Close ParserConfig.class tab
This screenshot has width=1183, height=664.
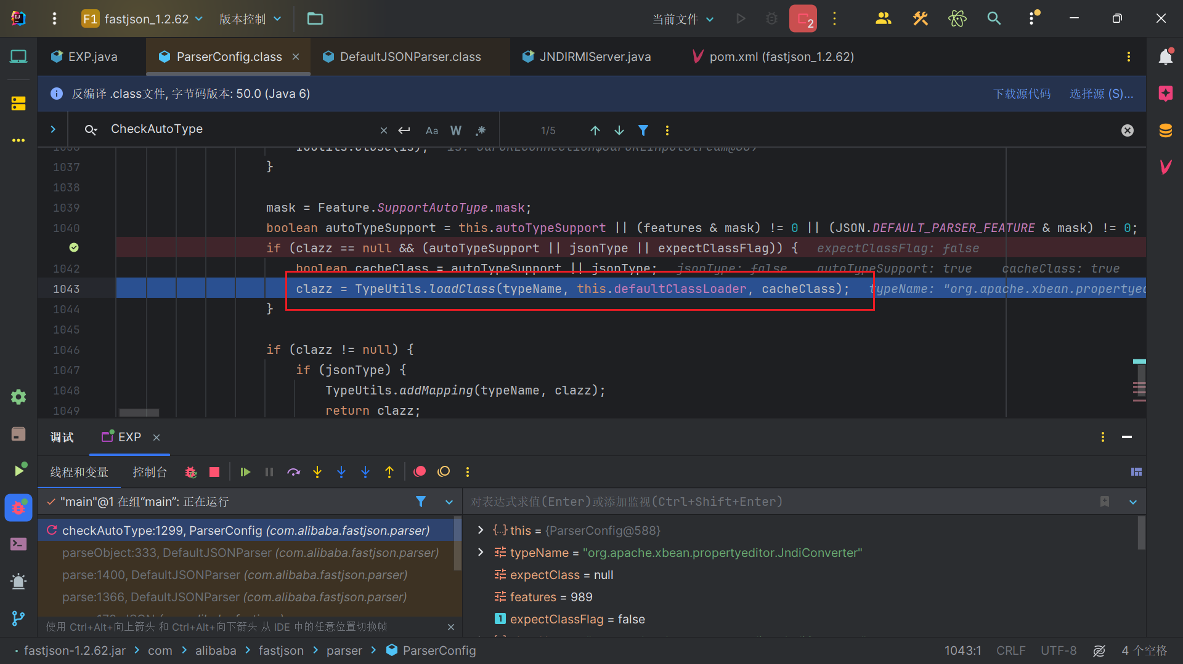pyautogui.click(x=296, y=57)
